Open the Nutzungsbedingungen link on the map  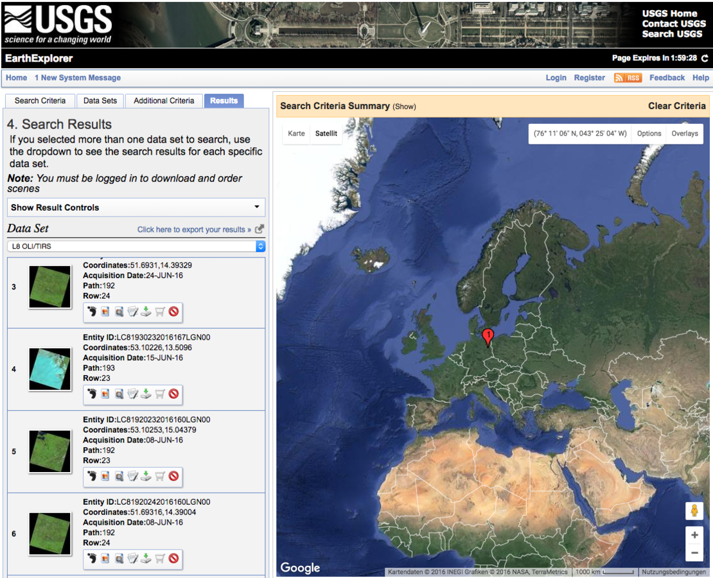(673, 572)
